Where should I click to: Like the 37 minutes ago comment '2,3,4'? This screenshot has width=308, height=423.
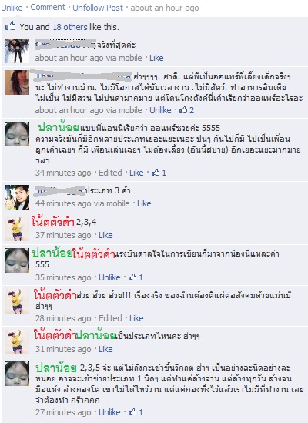click(x=105, y=235)
